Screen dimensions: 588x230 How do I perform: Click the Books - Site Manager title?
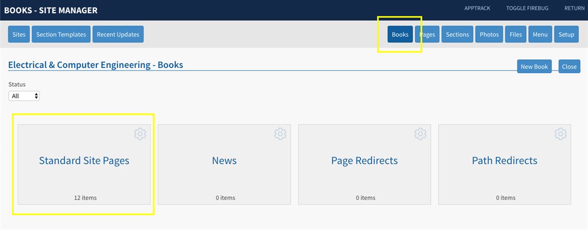[x=51, y=10]
